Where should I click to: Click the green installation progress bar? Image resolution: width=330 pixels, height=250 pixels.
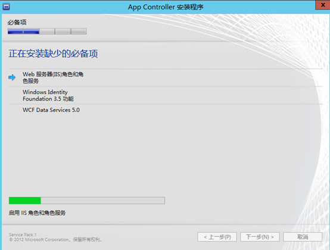(x=87, y=201)
